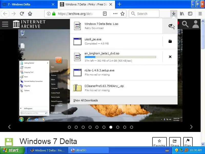Open a new tab with plus button
Image resolution: width=205 pixels, height=154 pixels.
[x=119, y=4]
